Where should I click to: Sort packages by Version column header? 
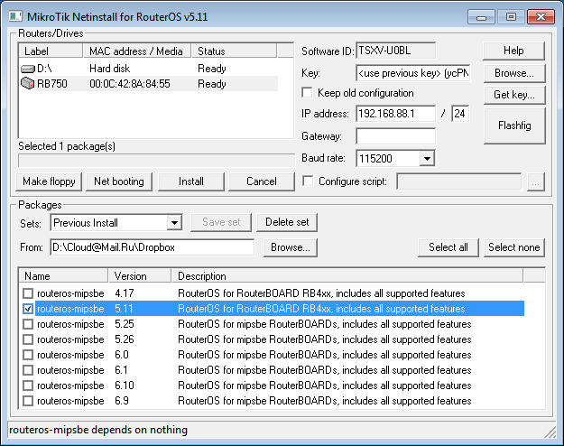140,276
